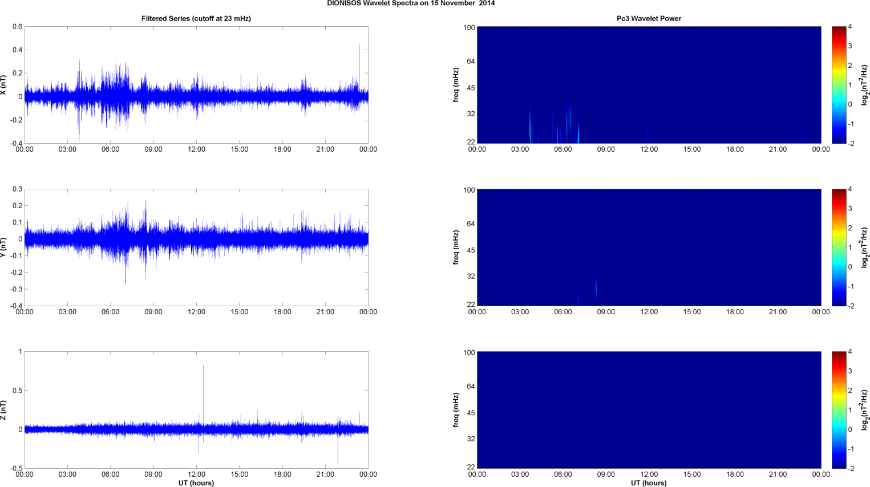Click the Y component wavelet power spectrogram
The image size is (870, 487).
click(x=649, y=247)
